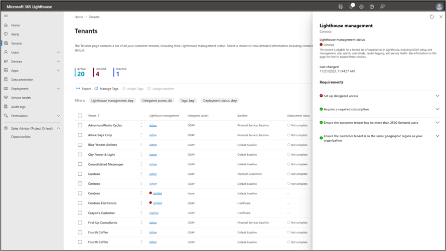Expand the Permissions menu in sidebar

point(58,116)
